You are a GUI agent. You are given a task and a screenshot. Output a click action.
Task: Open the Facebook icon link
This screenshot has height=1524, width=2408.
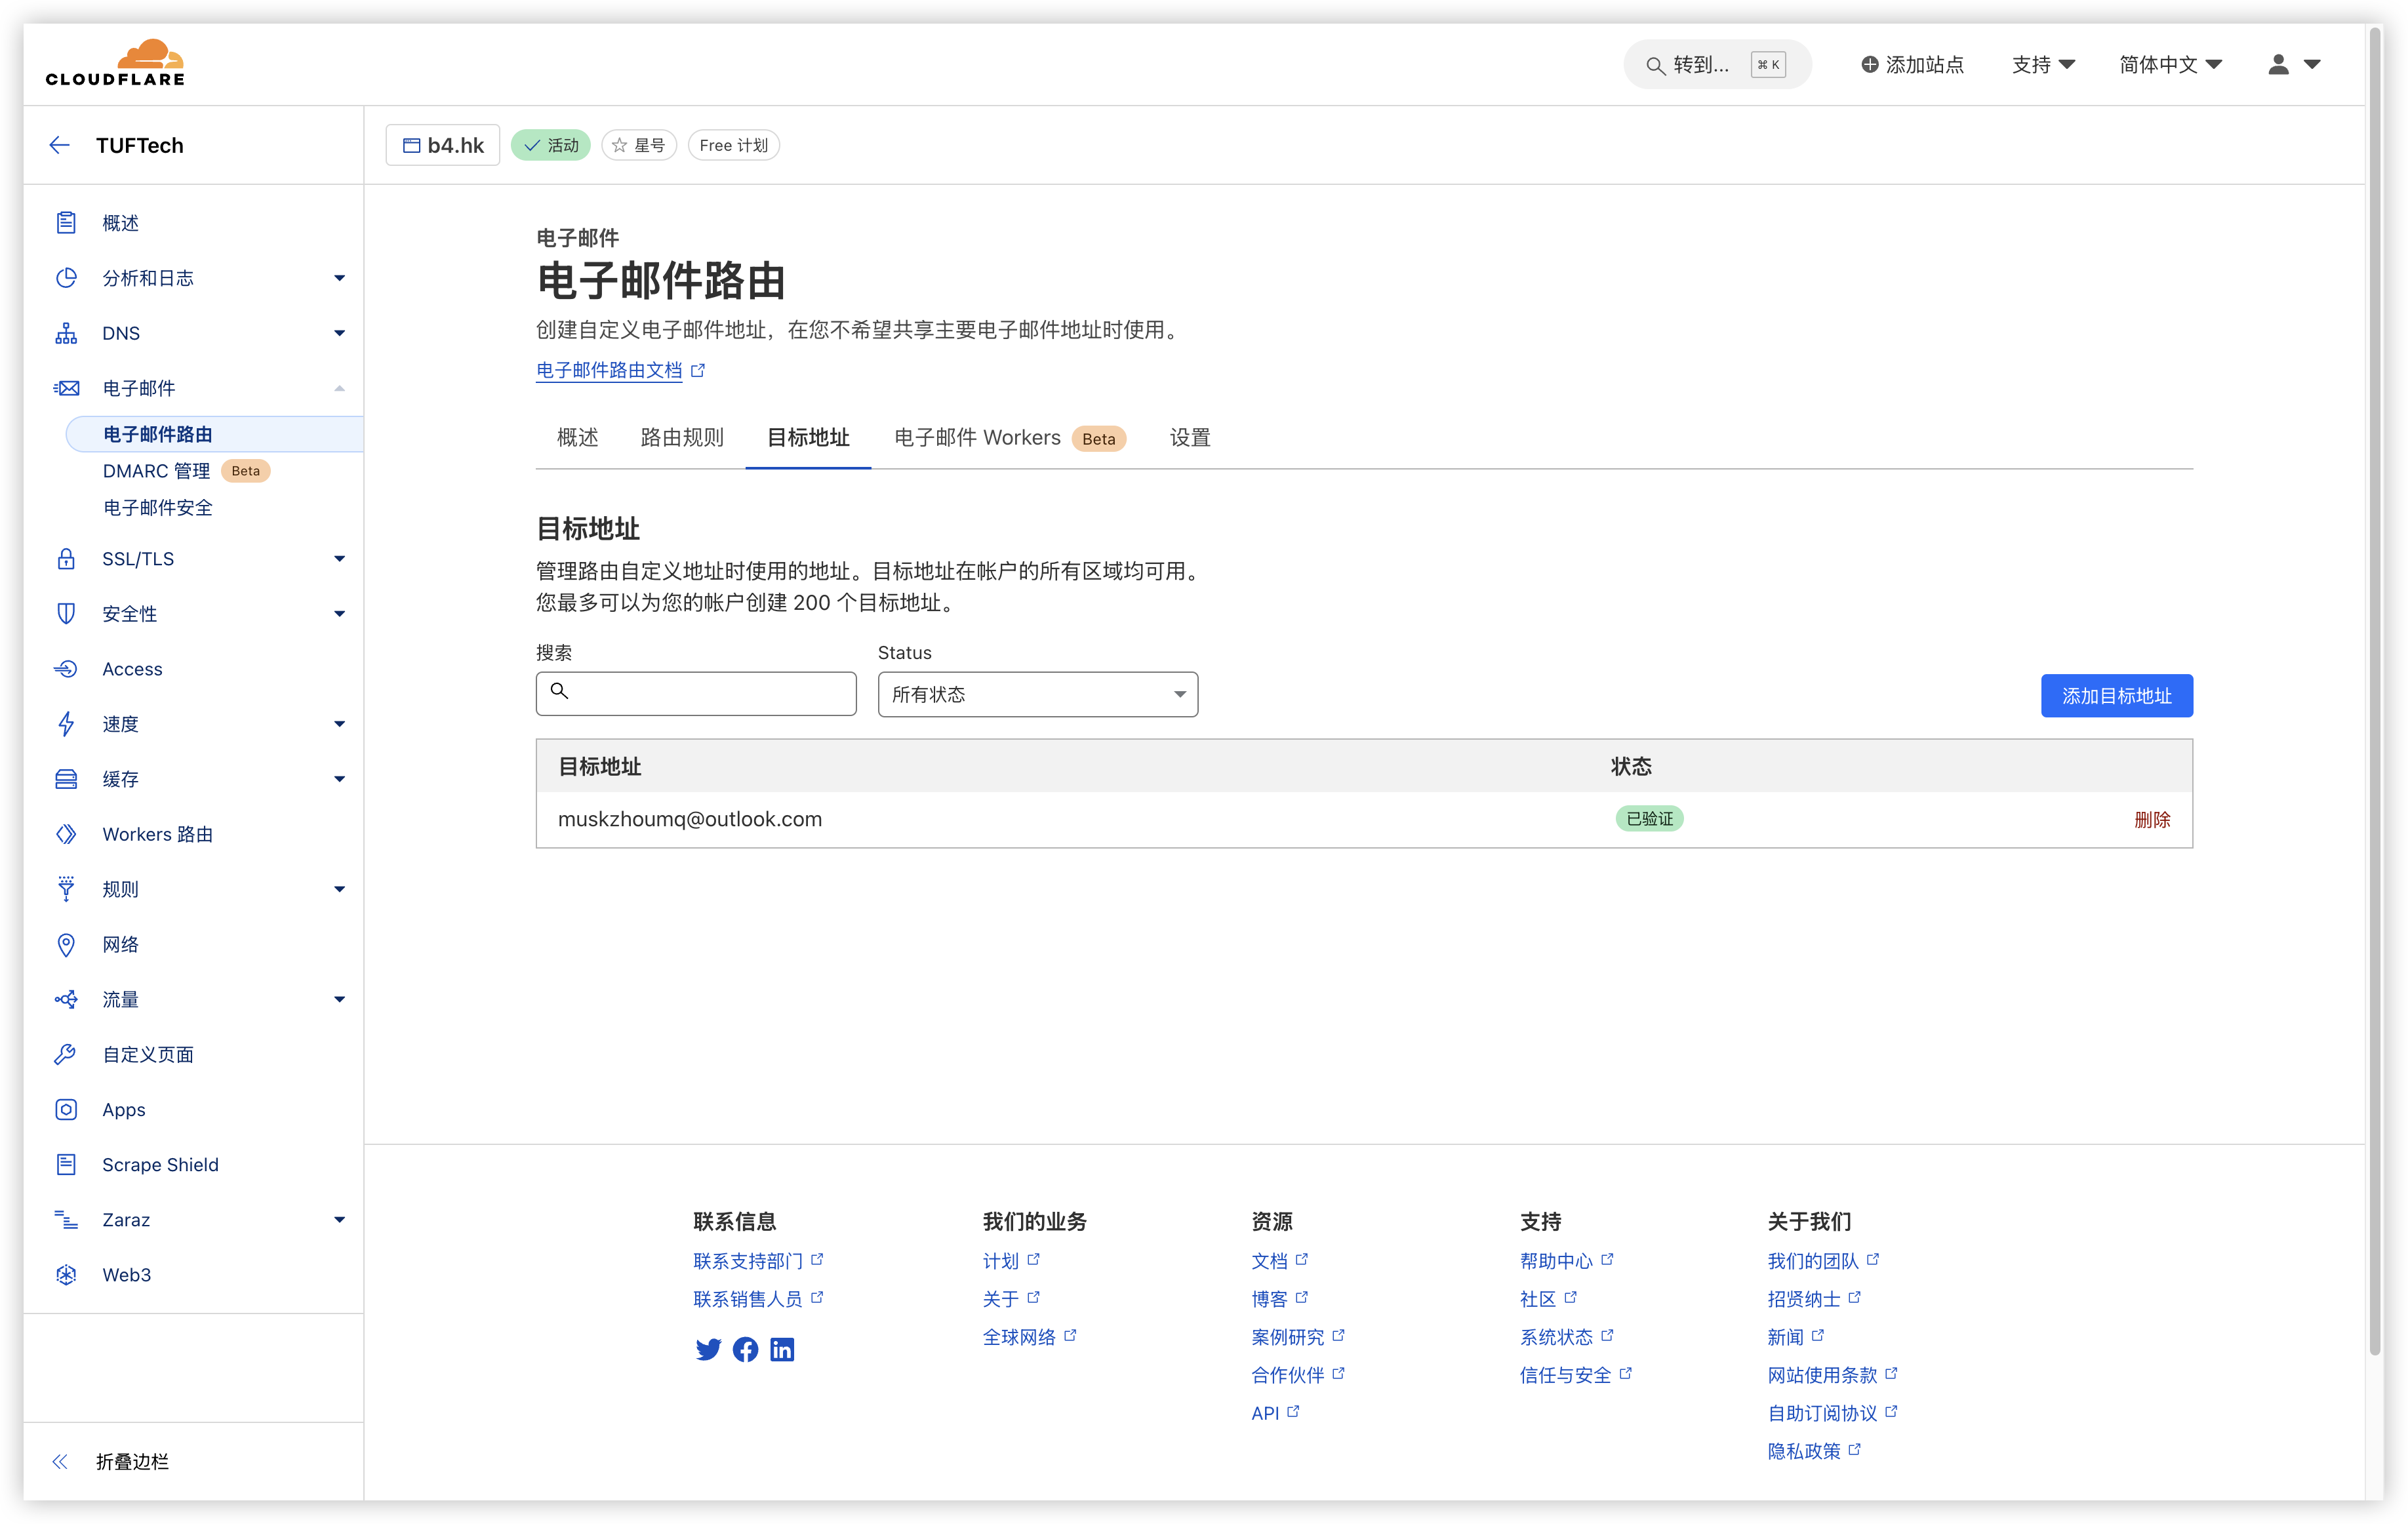(745, 1349)
